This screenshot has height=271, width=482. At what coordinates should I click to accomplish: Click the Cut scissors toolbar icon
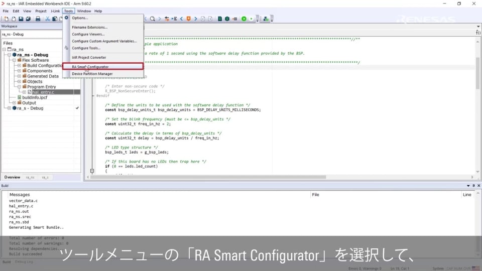(47, 19)
